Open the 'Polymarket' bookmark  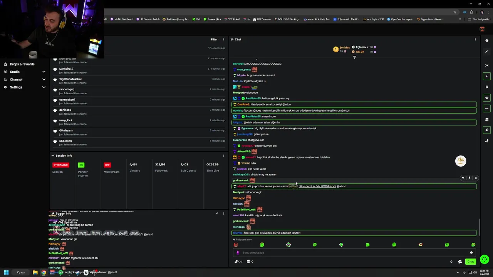(x=346, y=19)
